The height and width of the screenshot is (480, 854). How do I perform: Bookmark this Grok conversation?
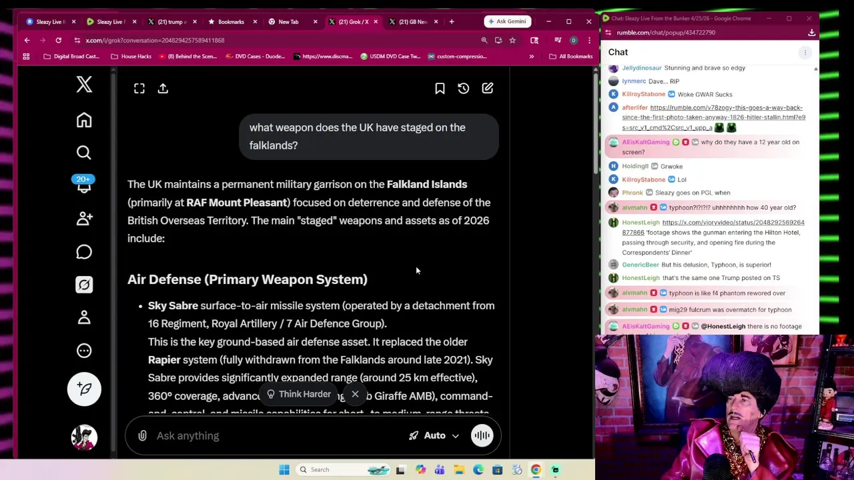(440, 89)
